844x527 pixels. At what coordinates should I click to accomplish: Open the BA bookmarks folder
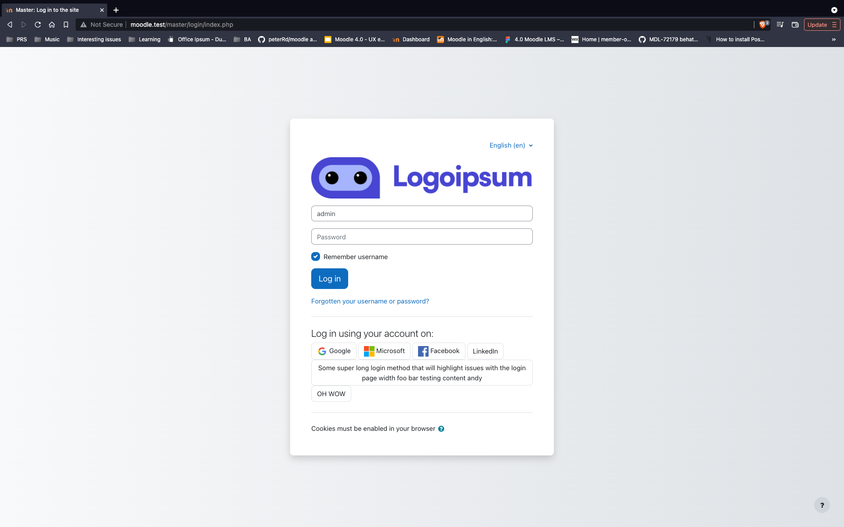(242, 40)
